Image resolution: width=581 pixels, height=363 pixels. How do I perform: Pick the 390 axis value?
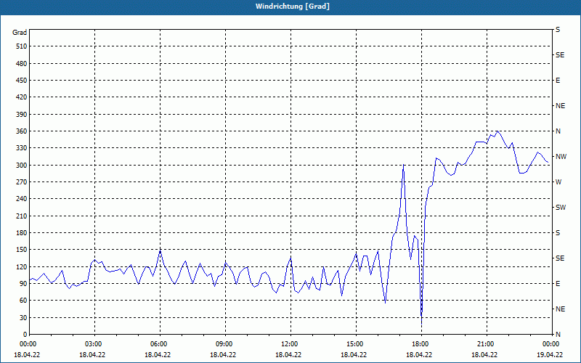coord(22,114)
